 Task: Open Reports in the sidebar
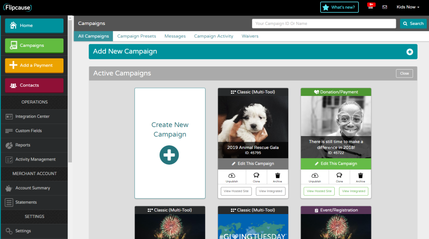point(34,145)
